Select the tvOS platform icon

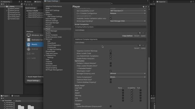tap(29, 58)
